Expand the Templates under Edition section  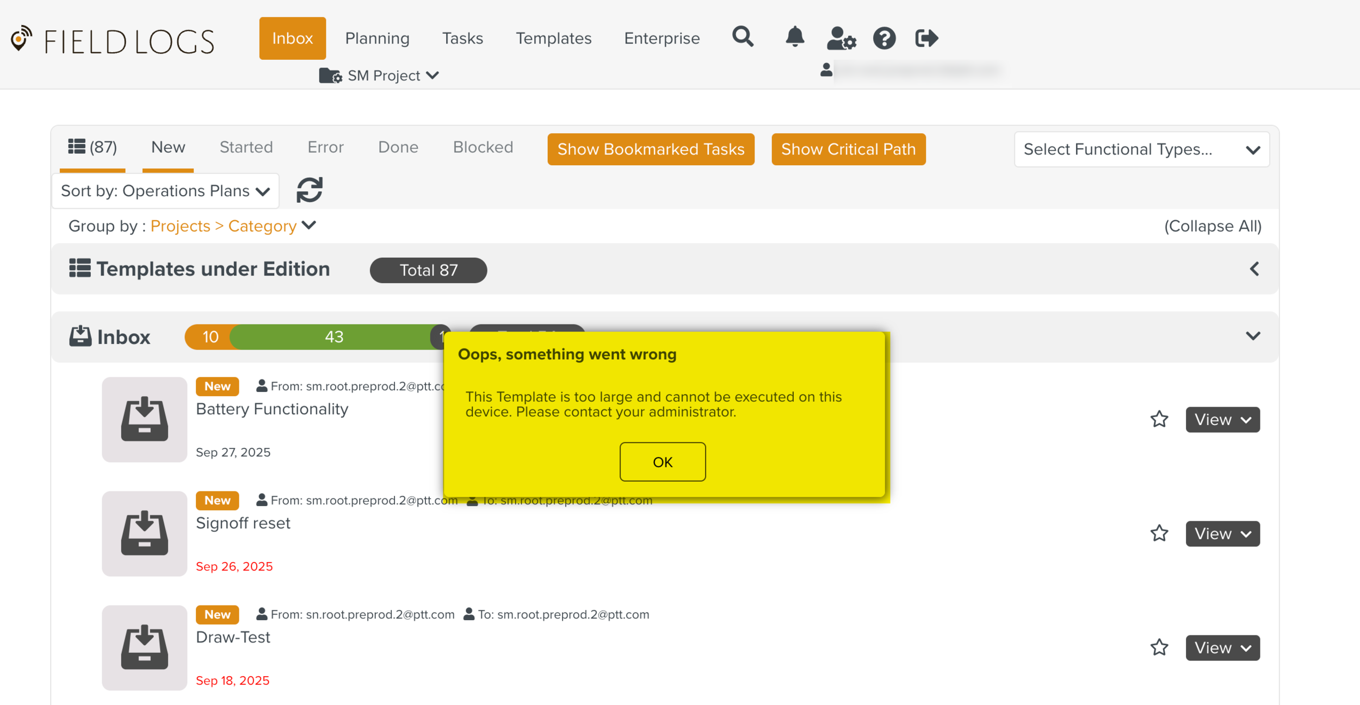pos(1254,269)
